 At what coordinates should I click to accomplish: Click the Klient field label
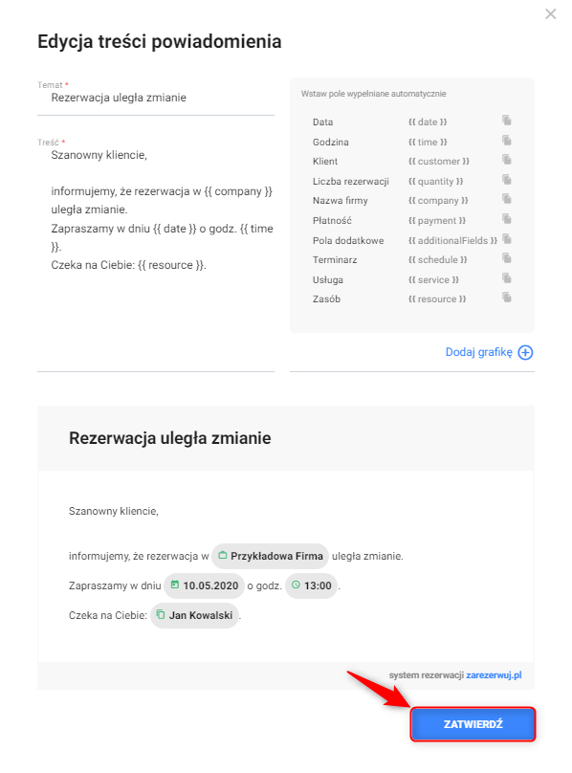pos(325,162)
